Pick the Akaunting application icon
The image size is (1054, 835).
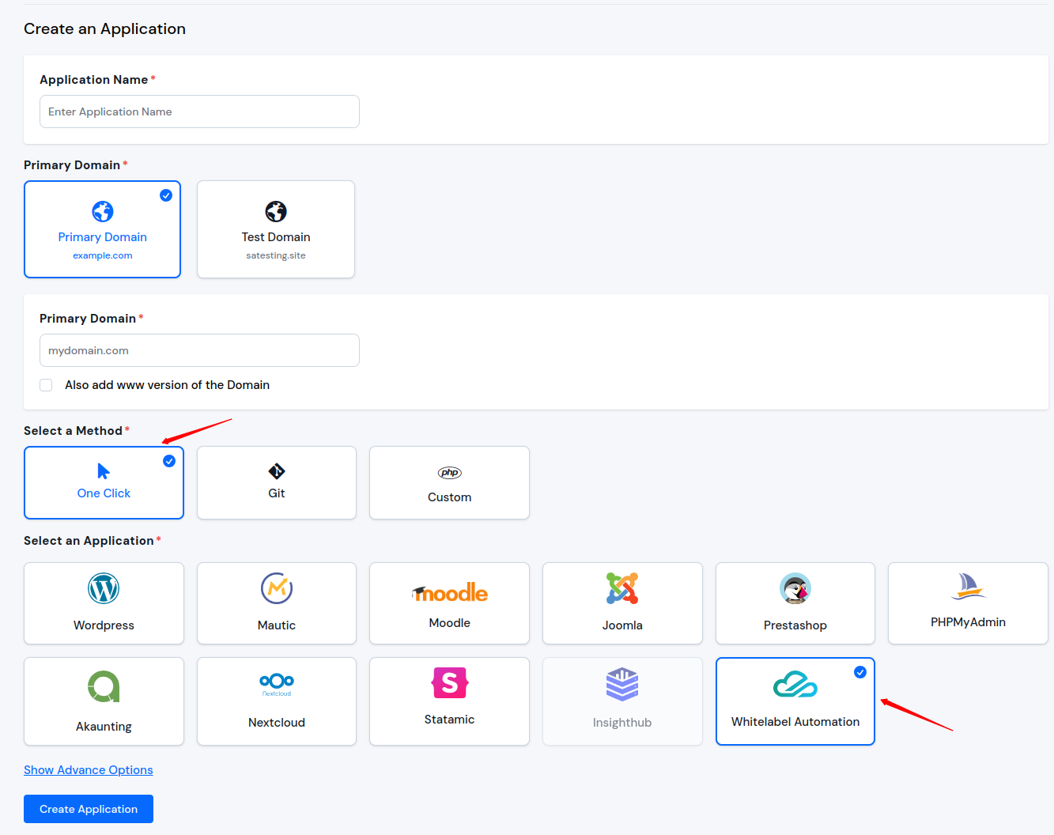coord(104,686)
